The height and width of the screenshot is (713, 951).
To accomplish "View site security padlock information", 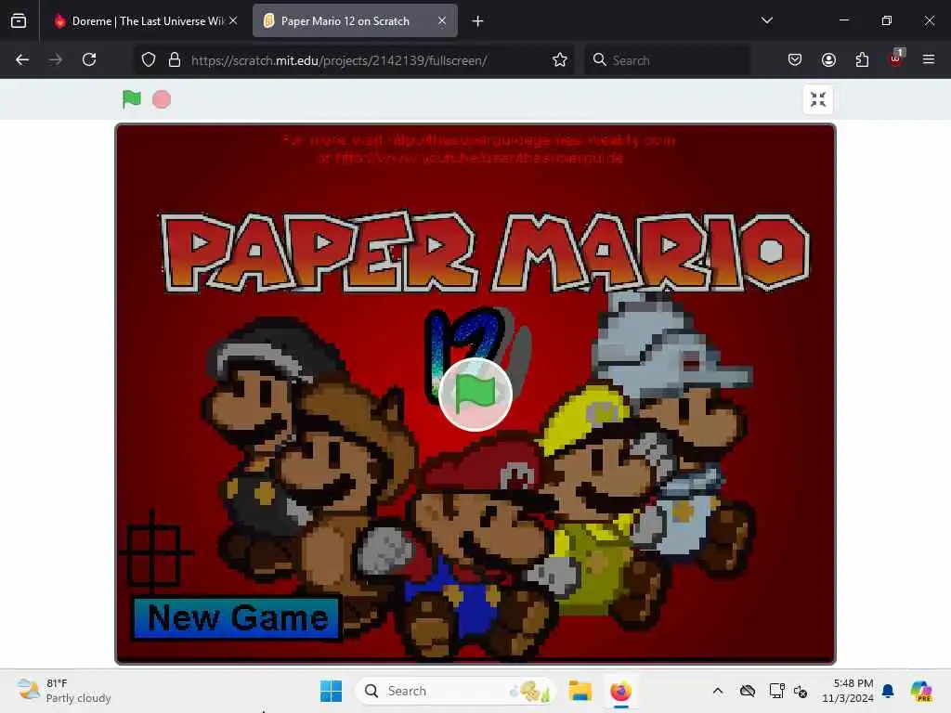I will coord(175,59).
